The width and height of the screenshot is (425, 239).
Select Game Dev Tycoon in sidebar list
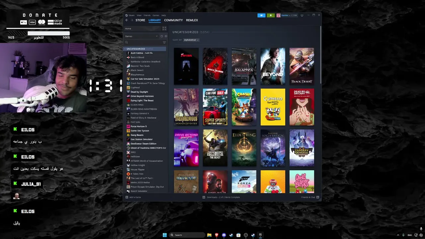pos(140,131)
